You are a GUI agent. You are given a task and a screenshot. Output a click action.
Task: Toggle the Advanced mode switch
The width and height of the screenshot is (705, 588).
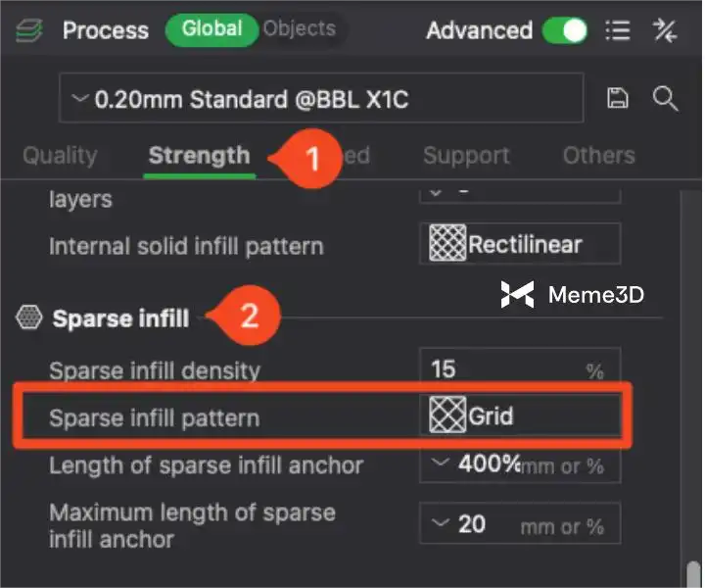[565, 30]
